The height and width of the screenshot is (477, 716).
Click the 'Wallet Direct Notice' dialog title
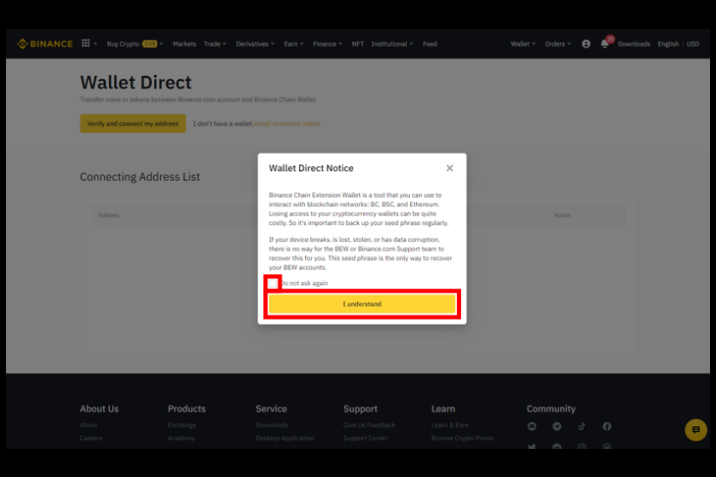coord(311,168)
